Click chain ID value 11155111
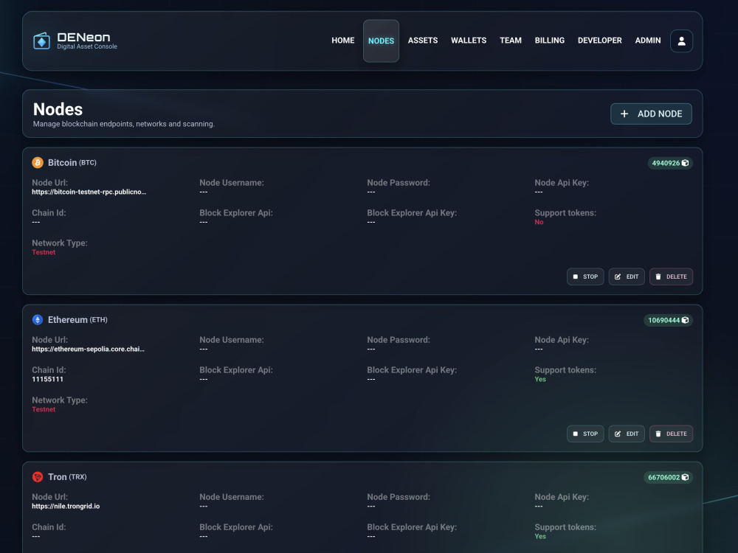This screenshot has height=553, width=738. [47, 380]
